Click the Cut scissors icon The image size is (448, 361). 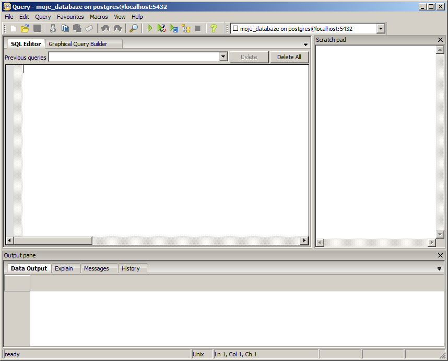(x=53, y=28)
